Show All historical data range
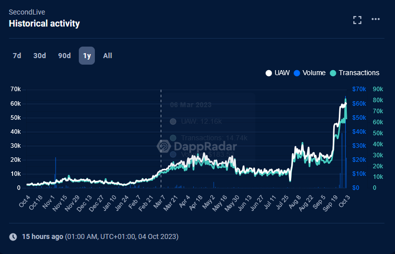The width and height of the screenshot is (395, 254). [107, 56]
